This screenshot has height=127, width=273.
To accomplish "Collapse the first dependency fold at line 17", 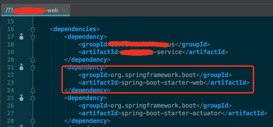I will [x=33, y=37].
